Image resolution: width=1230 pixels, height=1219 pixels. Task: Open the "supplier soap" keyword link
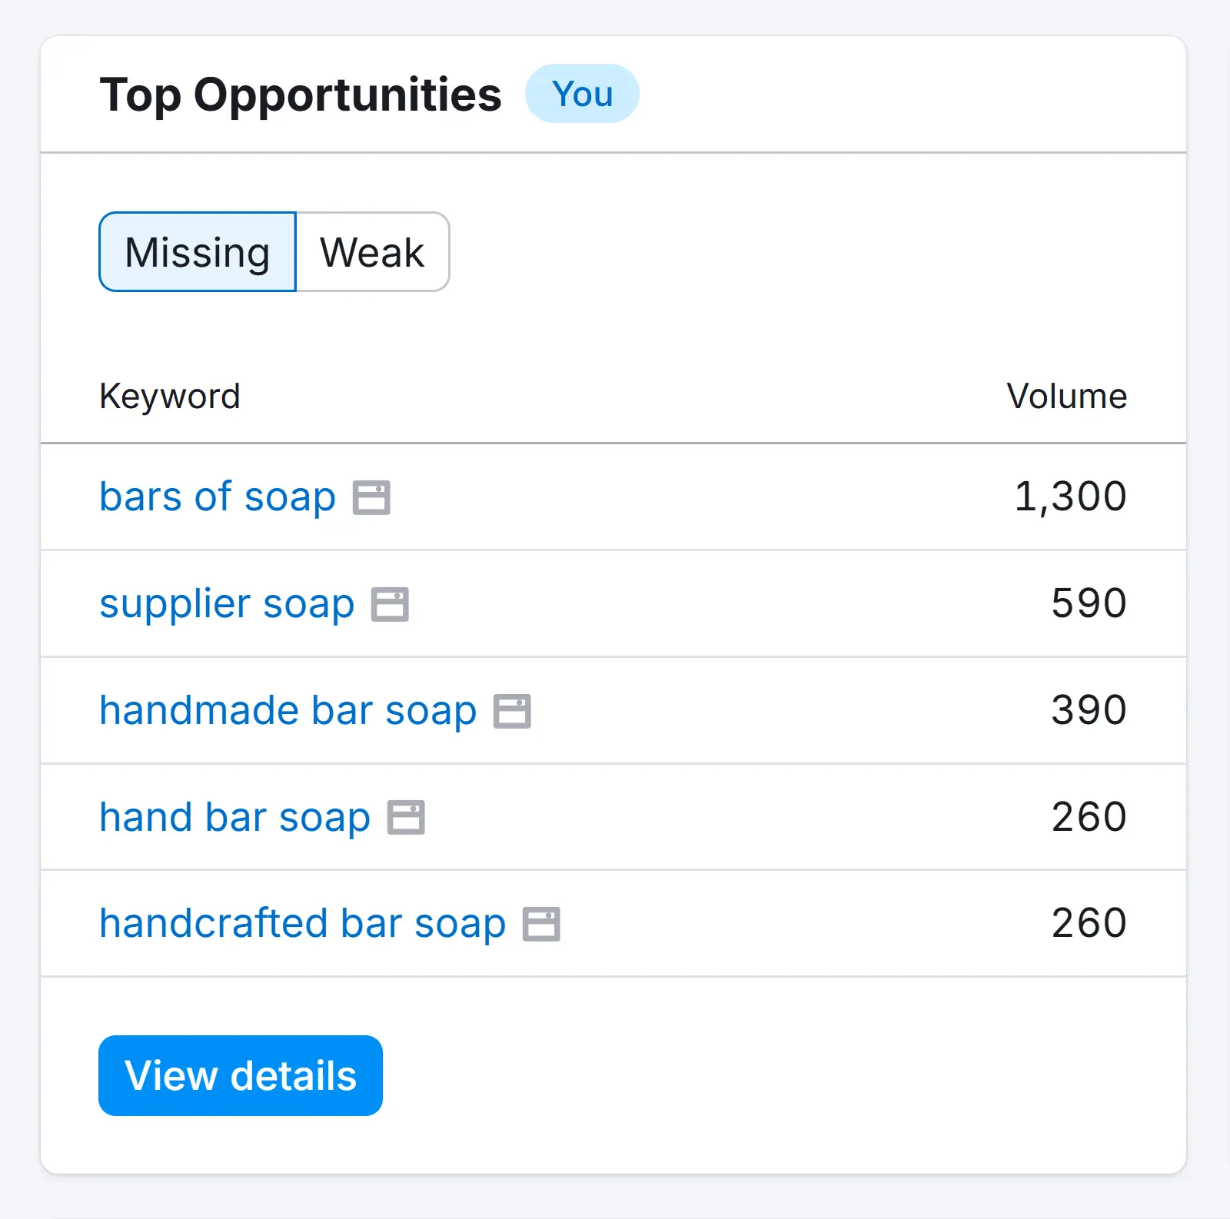click(227, 603)
